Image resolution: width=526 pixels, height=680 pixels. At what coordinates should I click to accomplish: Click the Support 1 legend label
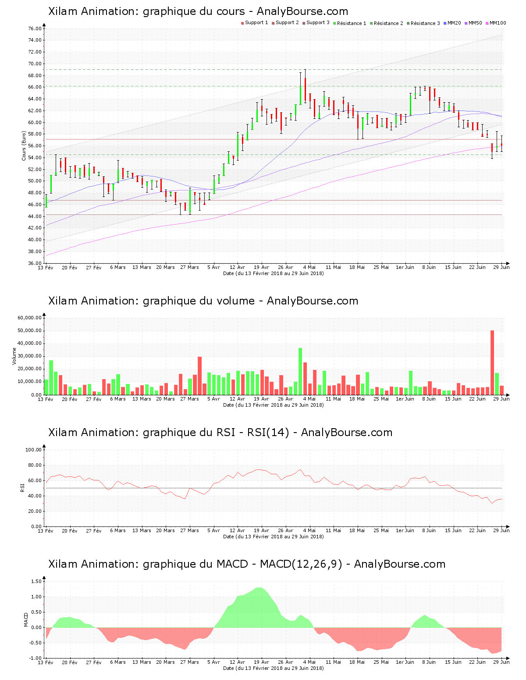(x=256, y=23)
